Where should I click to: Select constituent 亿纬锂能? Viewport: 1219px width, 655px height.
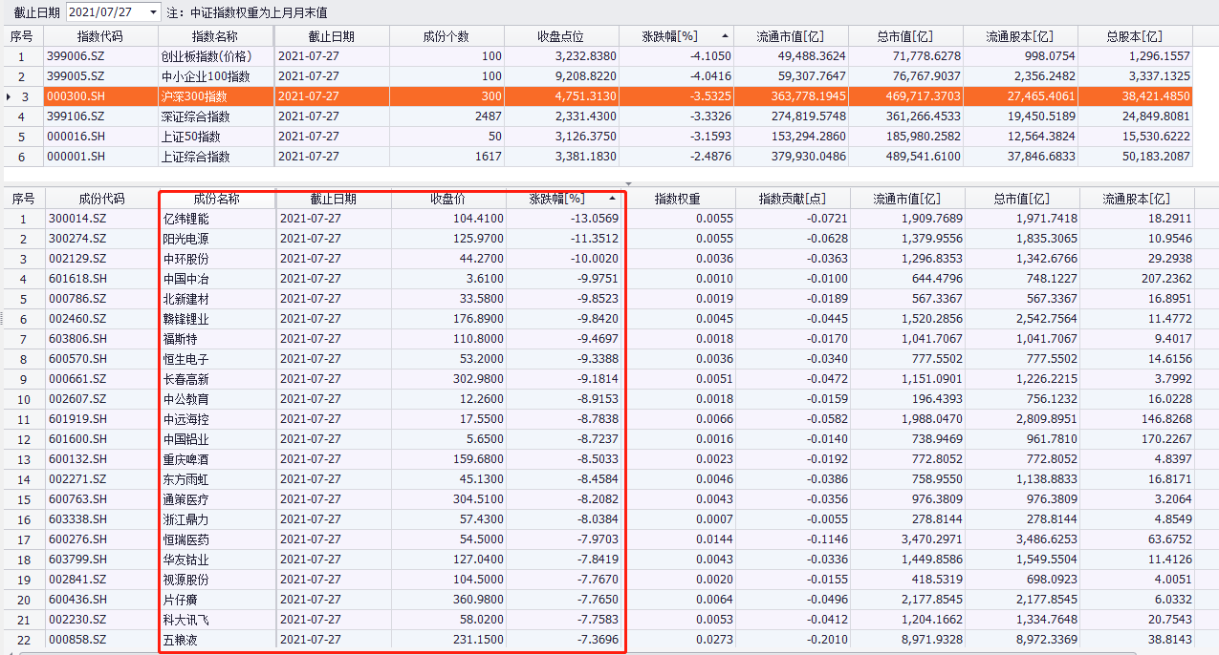point(185,219)
